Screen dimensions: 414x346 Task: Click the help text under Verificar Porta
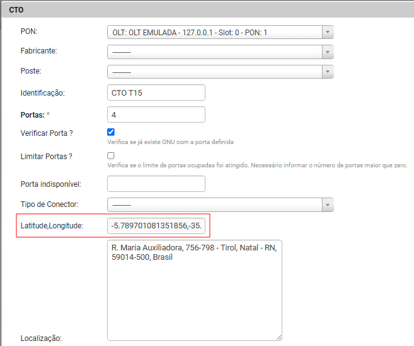[170, 142]
